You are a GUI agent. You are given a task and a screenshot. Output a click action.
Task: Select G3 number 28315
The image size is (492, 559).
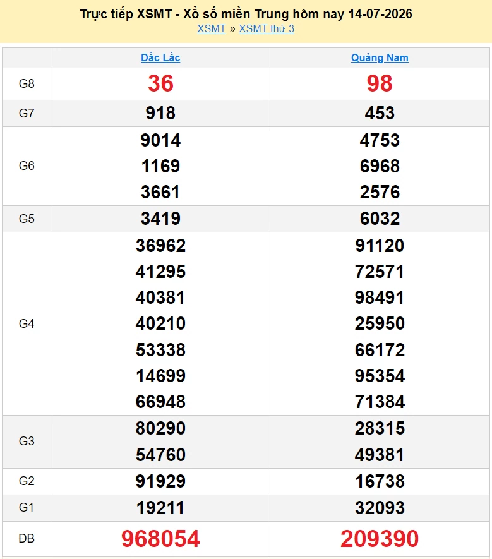coord(380,428)
